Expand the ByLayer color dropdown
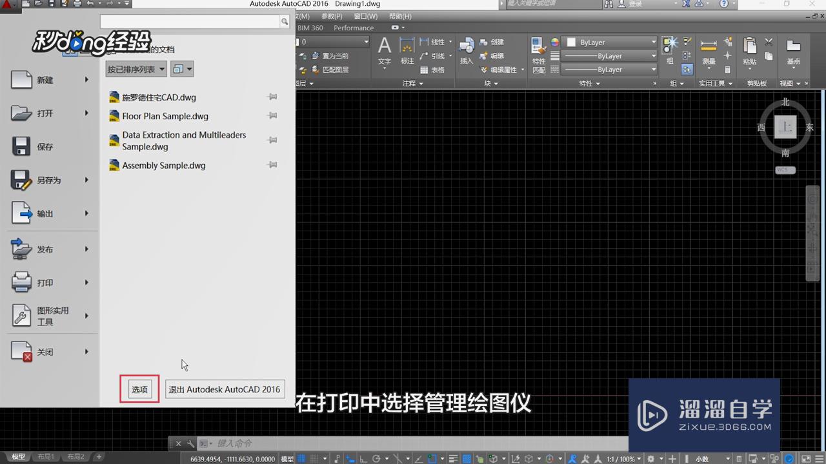Viewport: 826px width, 464px height. [654, 42]
